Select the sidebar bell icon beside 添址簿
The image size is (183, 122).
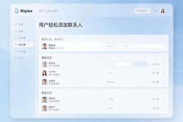click(16, 38)
